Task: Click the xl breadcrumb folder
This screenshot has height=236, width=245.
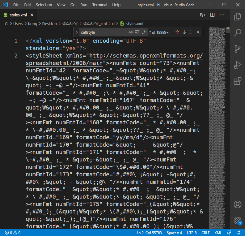Action: (113, 24)
